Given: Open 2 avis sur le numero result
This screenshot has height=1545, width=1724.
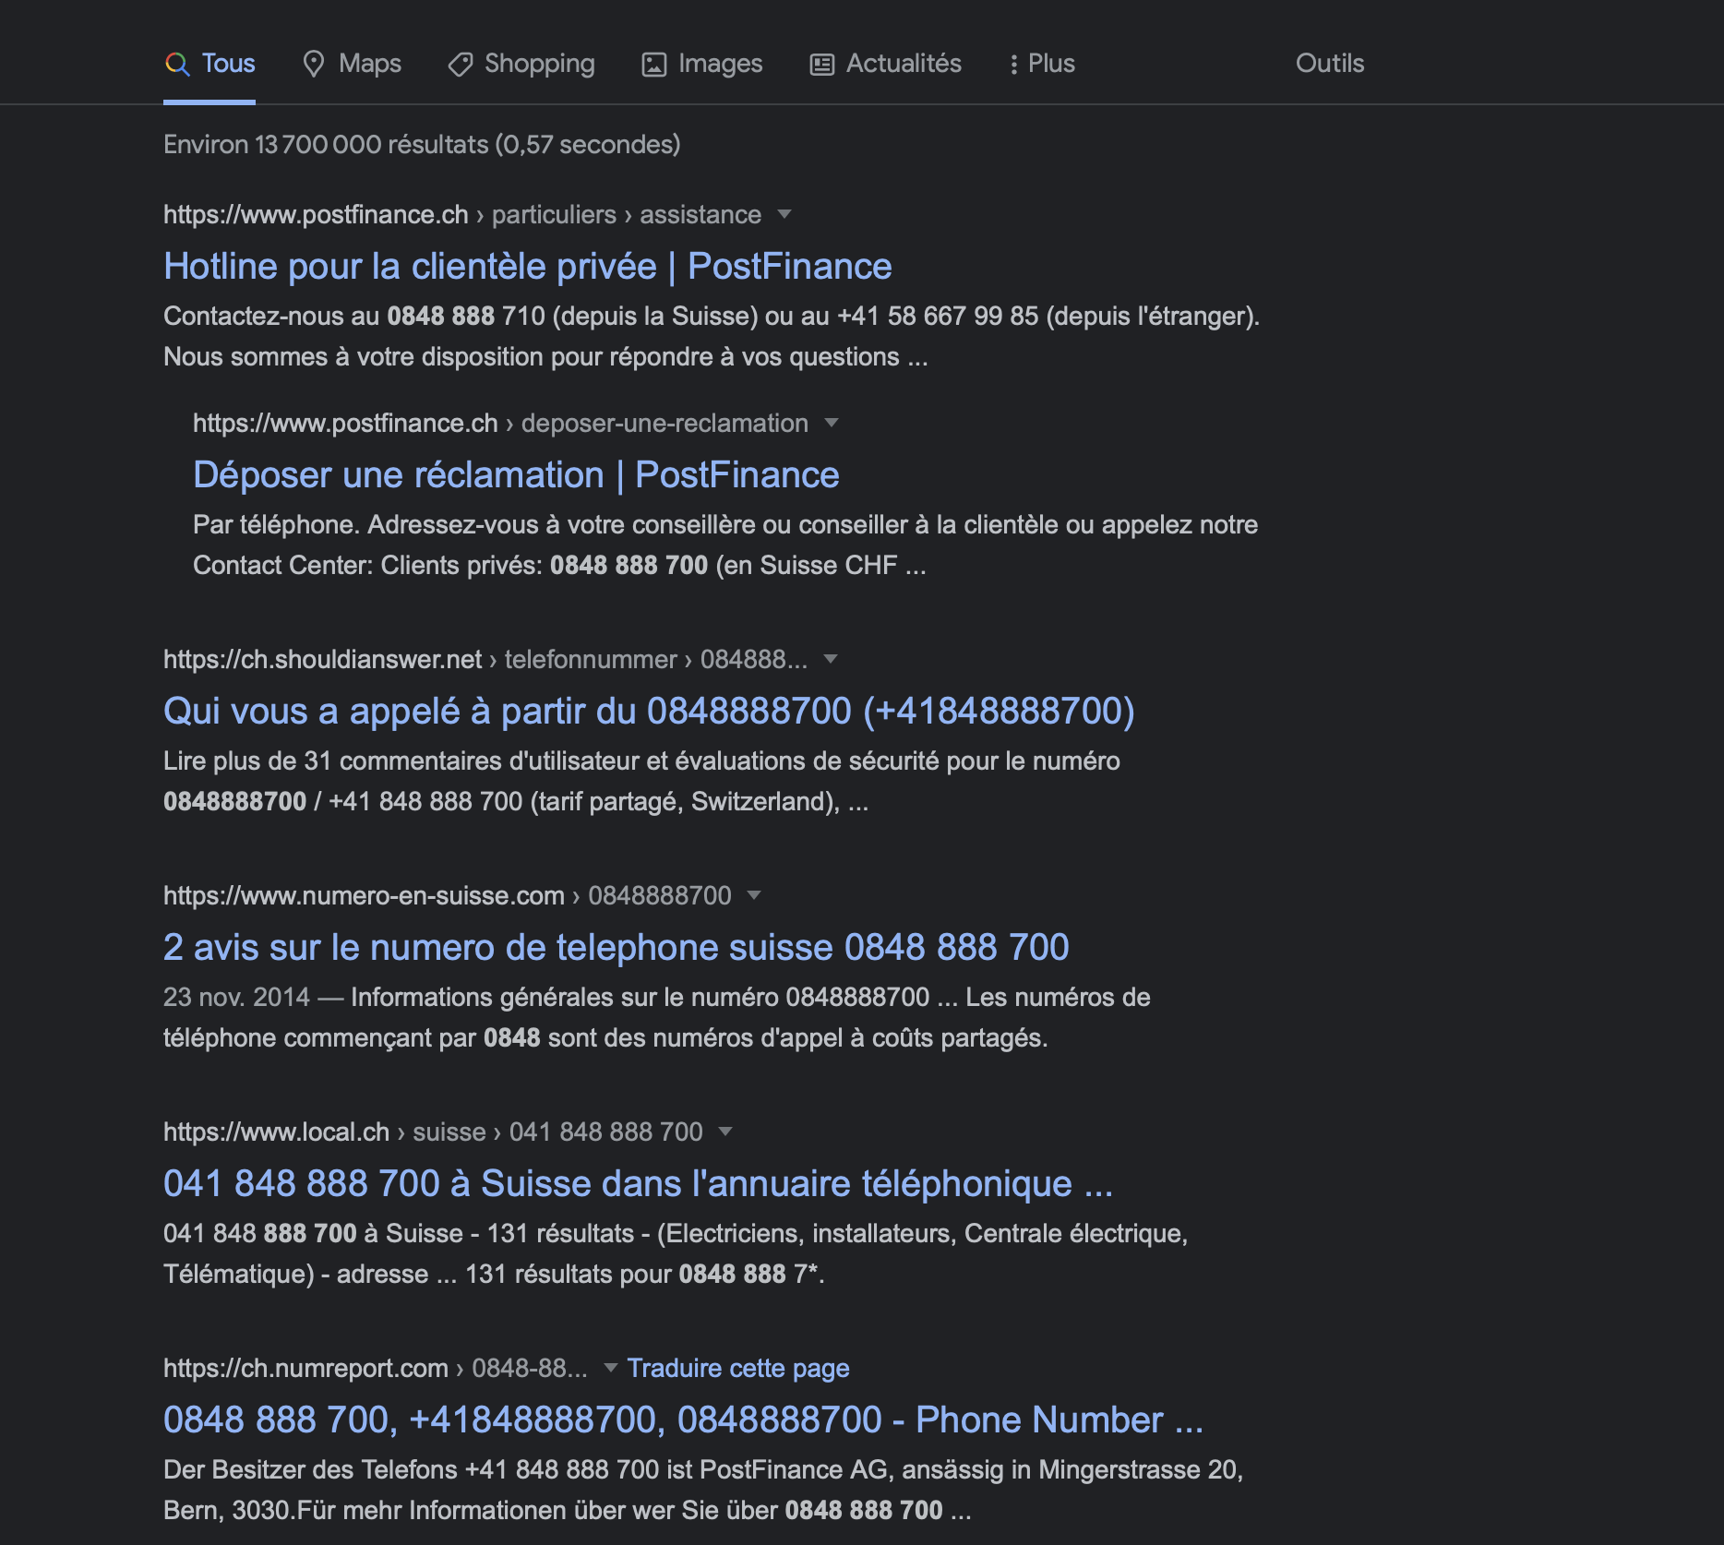Looking at the screenshot, I should (616, 947).
